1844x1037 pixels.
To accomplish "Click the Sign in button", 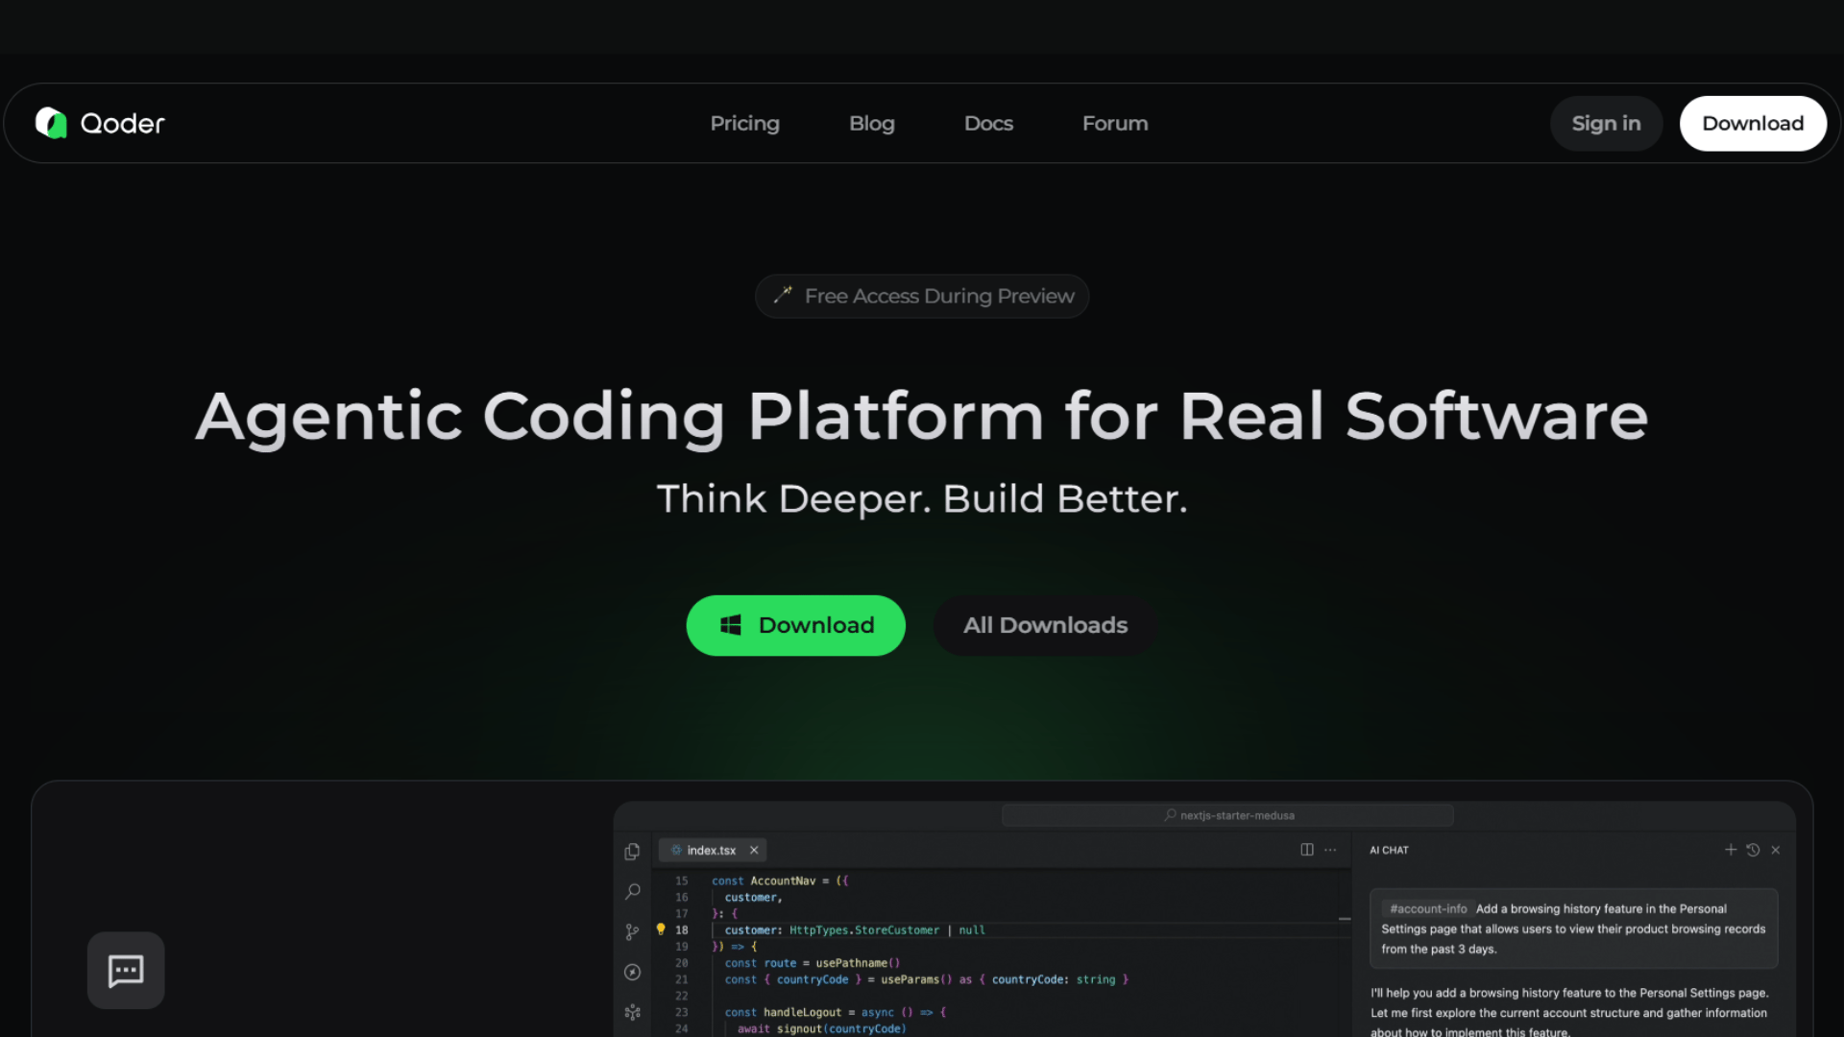I will (x=1606, y=123).
